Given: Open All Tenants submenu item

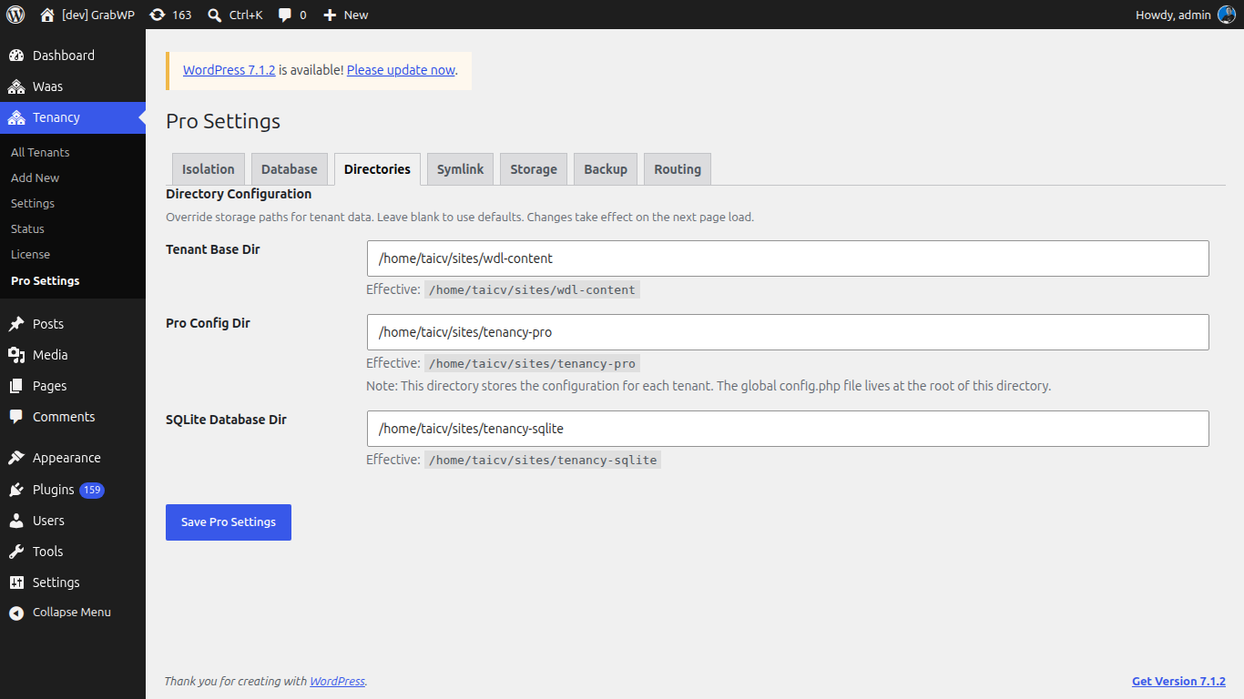Looking at the screenshot, I should click(40, 152).
